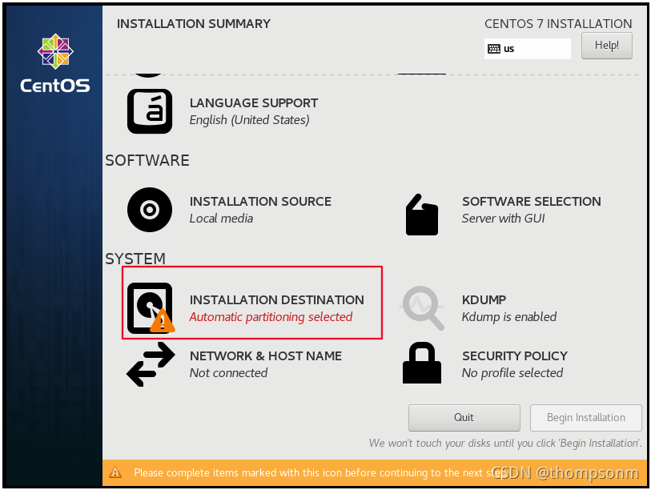Click the warning icon in bottom notice bar
Viewport: 651px width, 490px height.
pos(115,472)
